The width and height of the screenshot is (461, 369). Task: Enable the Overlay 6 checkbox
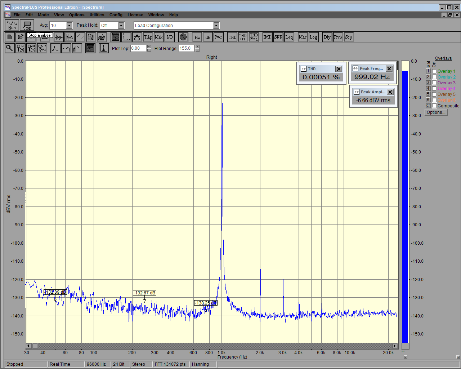point(434,100)
